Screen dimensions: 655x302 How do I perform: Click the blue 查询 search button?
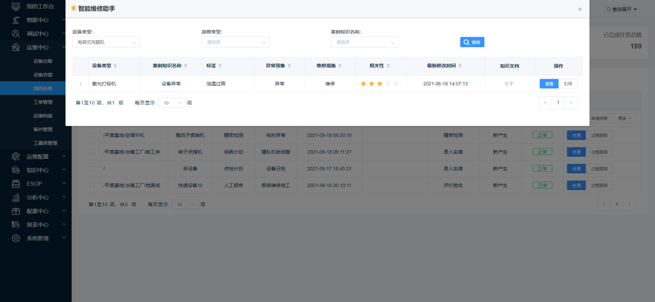(x=472, y=42)
